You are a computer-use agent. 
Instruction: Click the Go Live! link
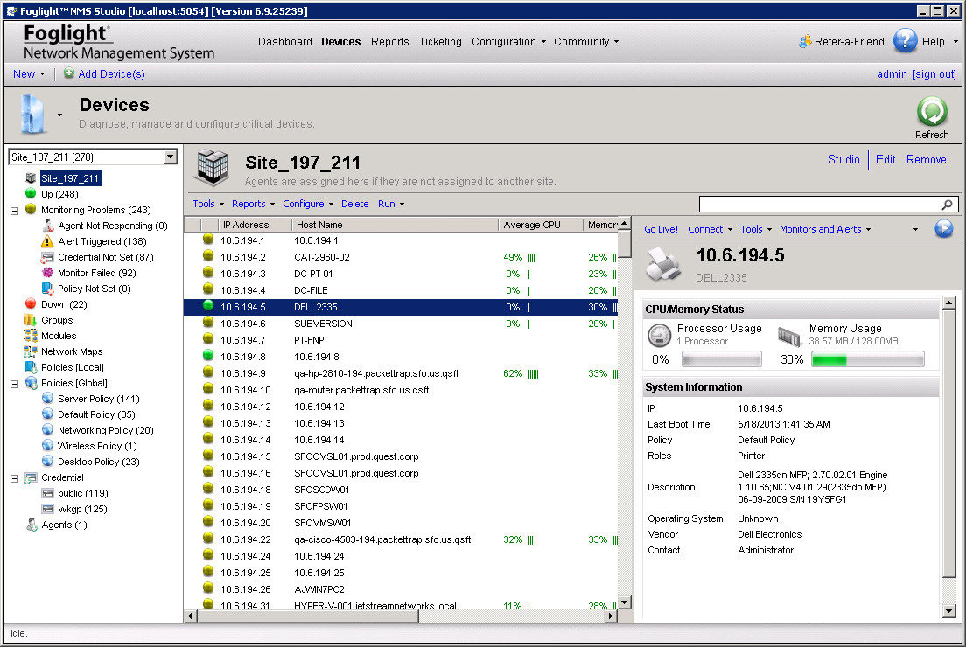[x=661, y=229]
